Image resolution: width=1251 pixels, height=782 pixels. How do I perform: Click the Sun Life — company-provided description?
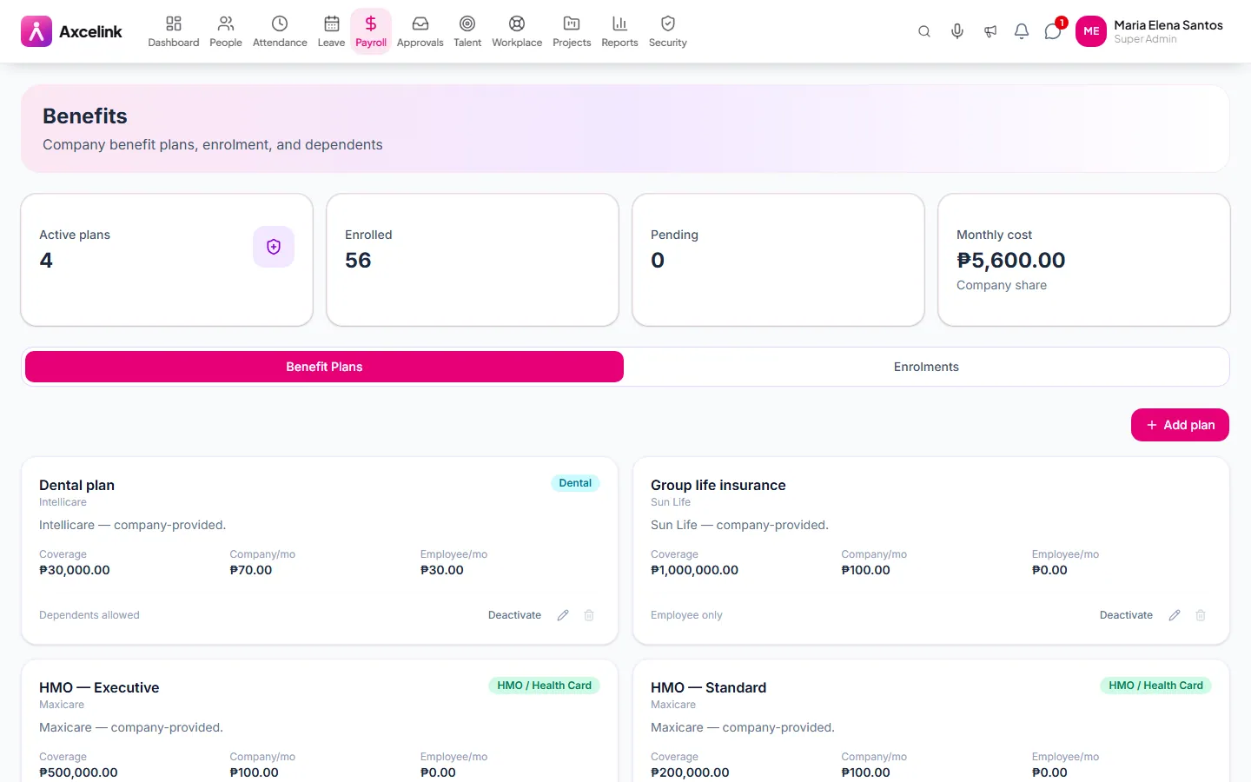pyautogui.click(x=739, y=525)
